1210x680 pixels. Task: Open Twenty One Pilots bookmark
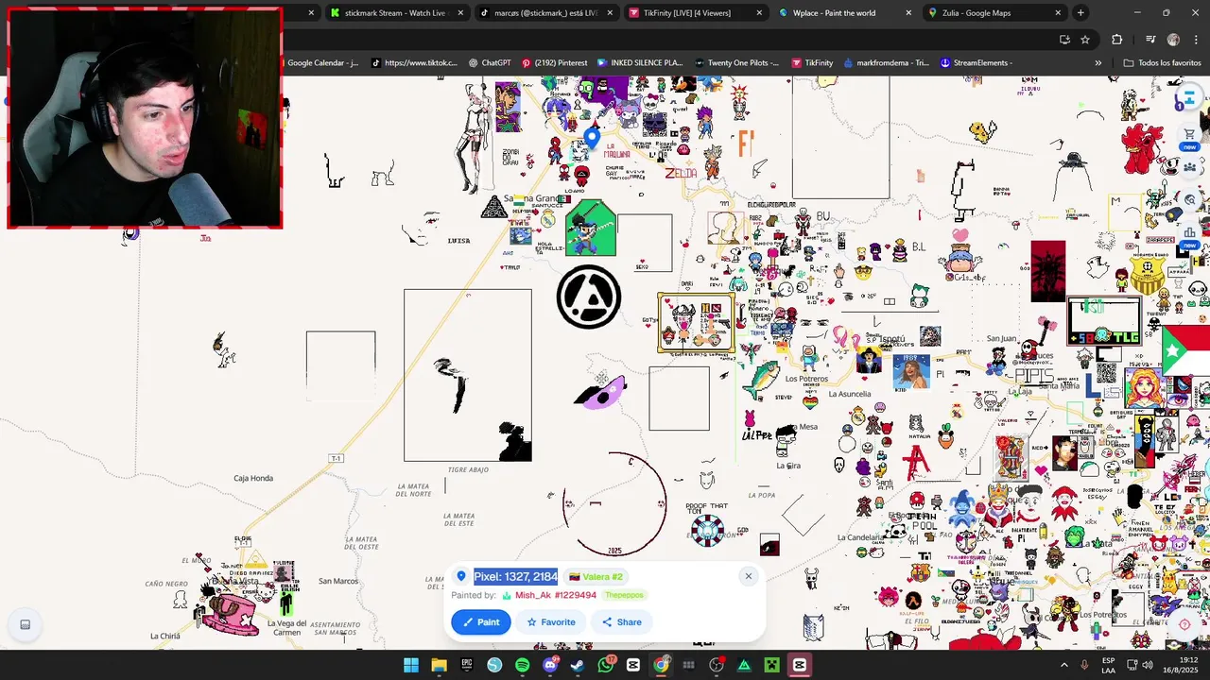(x=736, y=63)
